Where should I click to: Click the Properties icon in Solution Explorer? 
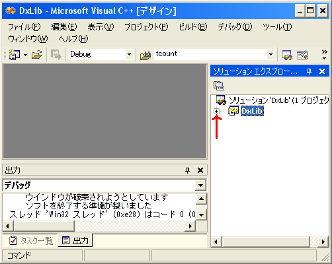(x=219, y=86)
